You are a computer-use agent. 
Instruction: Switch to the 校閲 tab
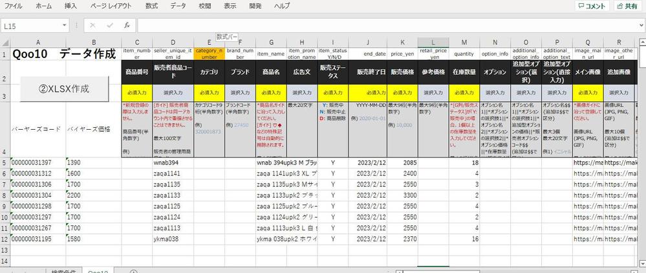click(205, 6)
